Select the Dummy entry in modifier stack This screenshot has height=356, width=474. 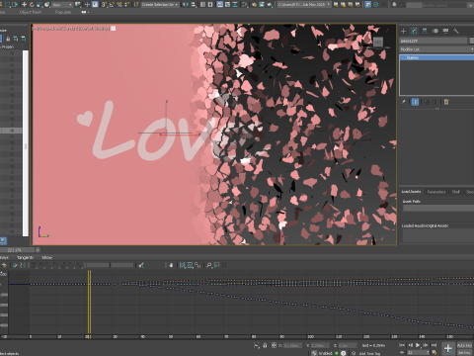point(436,57)
